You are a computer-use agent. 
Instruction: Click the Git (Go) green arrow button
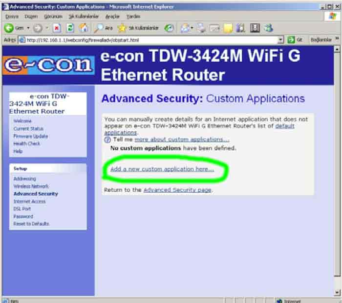click(x=295, y=40)
